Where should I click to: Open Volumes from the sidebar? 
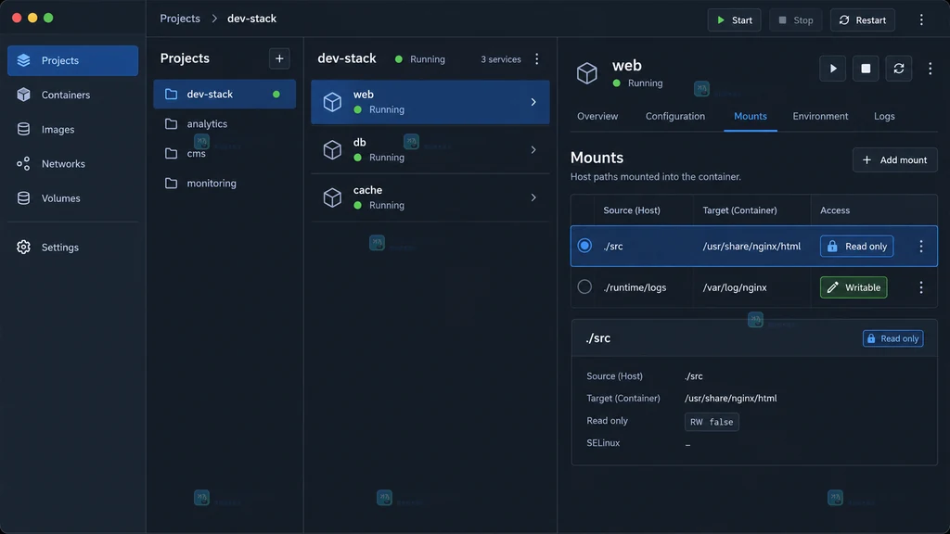tap(72, 198)
